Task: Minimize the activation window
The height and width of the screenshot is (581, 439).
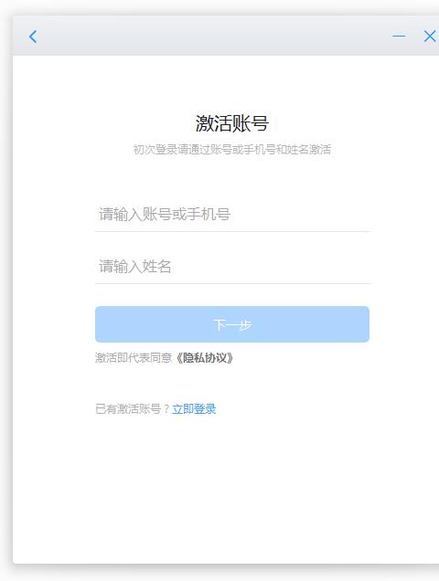Action: pos(399,36)
